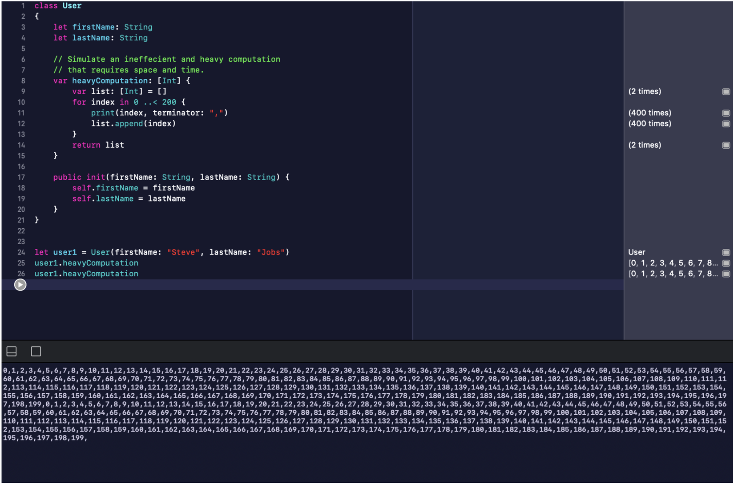
Task: Open Quick Look for line 9's (2 times) result
Action: pyautogui.click(x=726, y=92)
